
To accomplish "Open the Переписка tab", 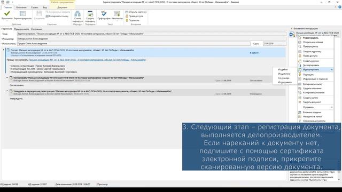I will [x=7, y=29].
